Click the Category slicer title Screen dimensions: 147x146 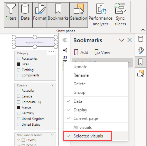(22, 53)
